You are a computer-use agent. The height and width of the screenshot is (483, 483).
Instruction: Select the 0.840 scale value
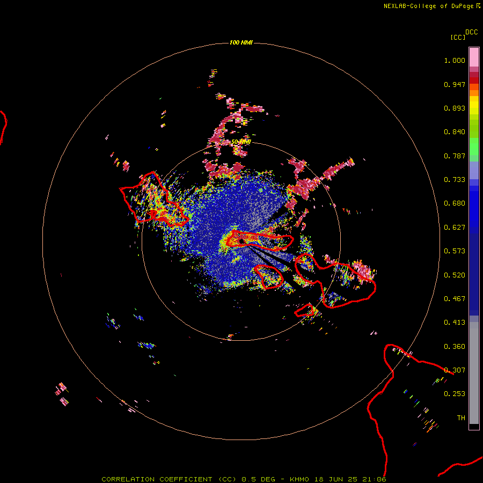455,132
